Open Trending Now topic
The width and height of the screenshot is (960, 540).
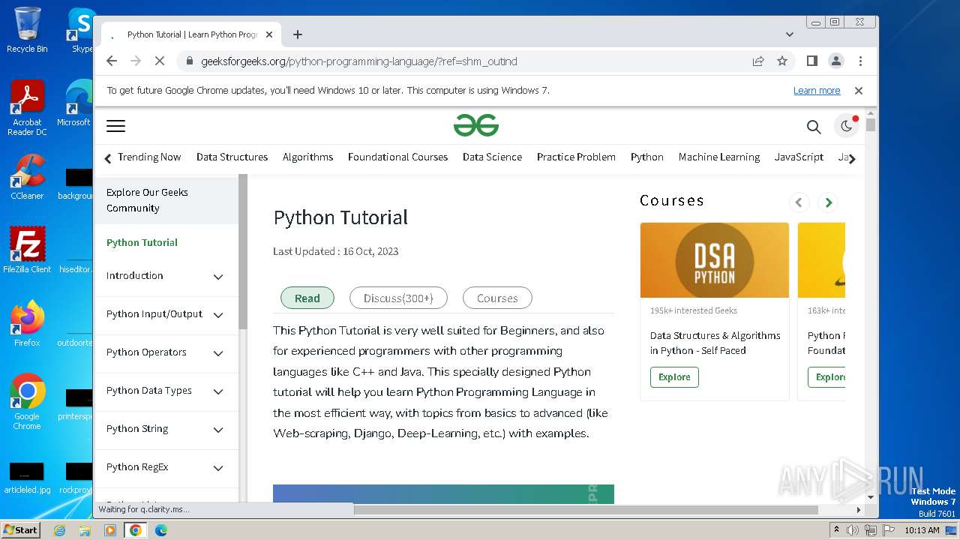click(x=149, y=157)
